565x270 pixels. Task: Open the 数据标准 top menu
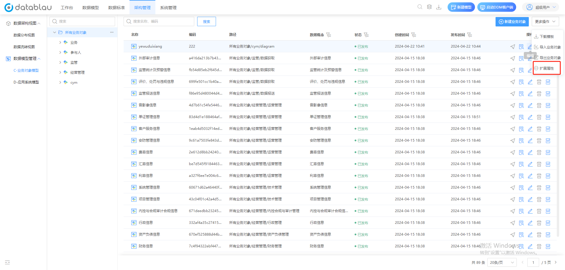click(117, 8)
